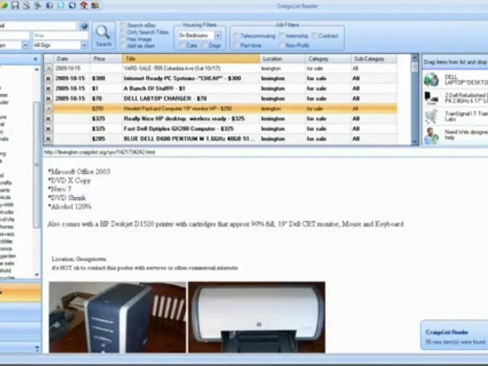Click the CraigsList Reader new items notification

(454, 335)
